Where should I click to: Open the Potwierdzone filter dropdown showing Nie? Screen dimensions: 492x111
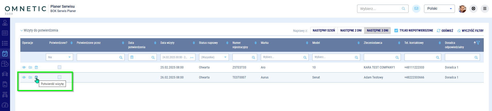pyautogui.click(x=59, y=57)
